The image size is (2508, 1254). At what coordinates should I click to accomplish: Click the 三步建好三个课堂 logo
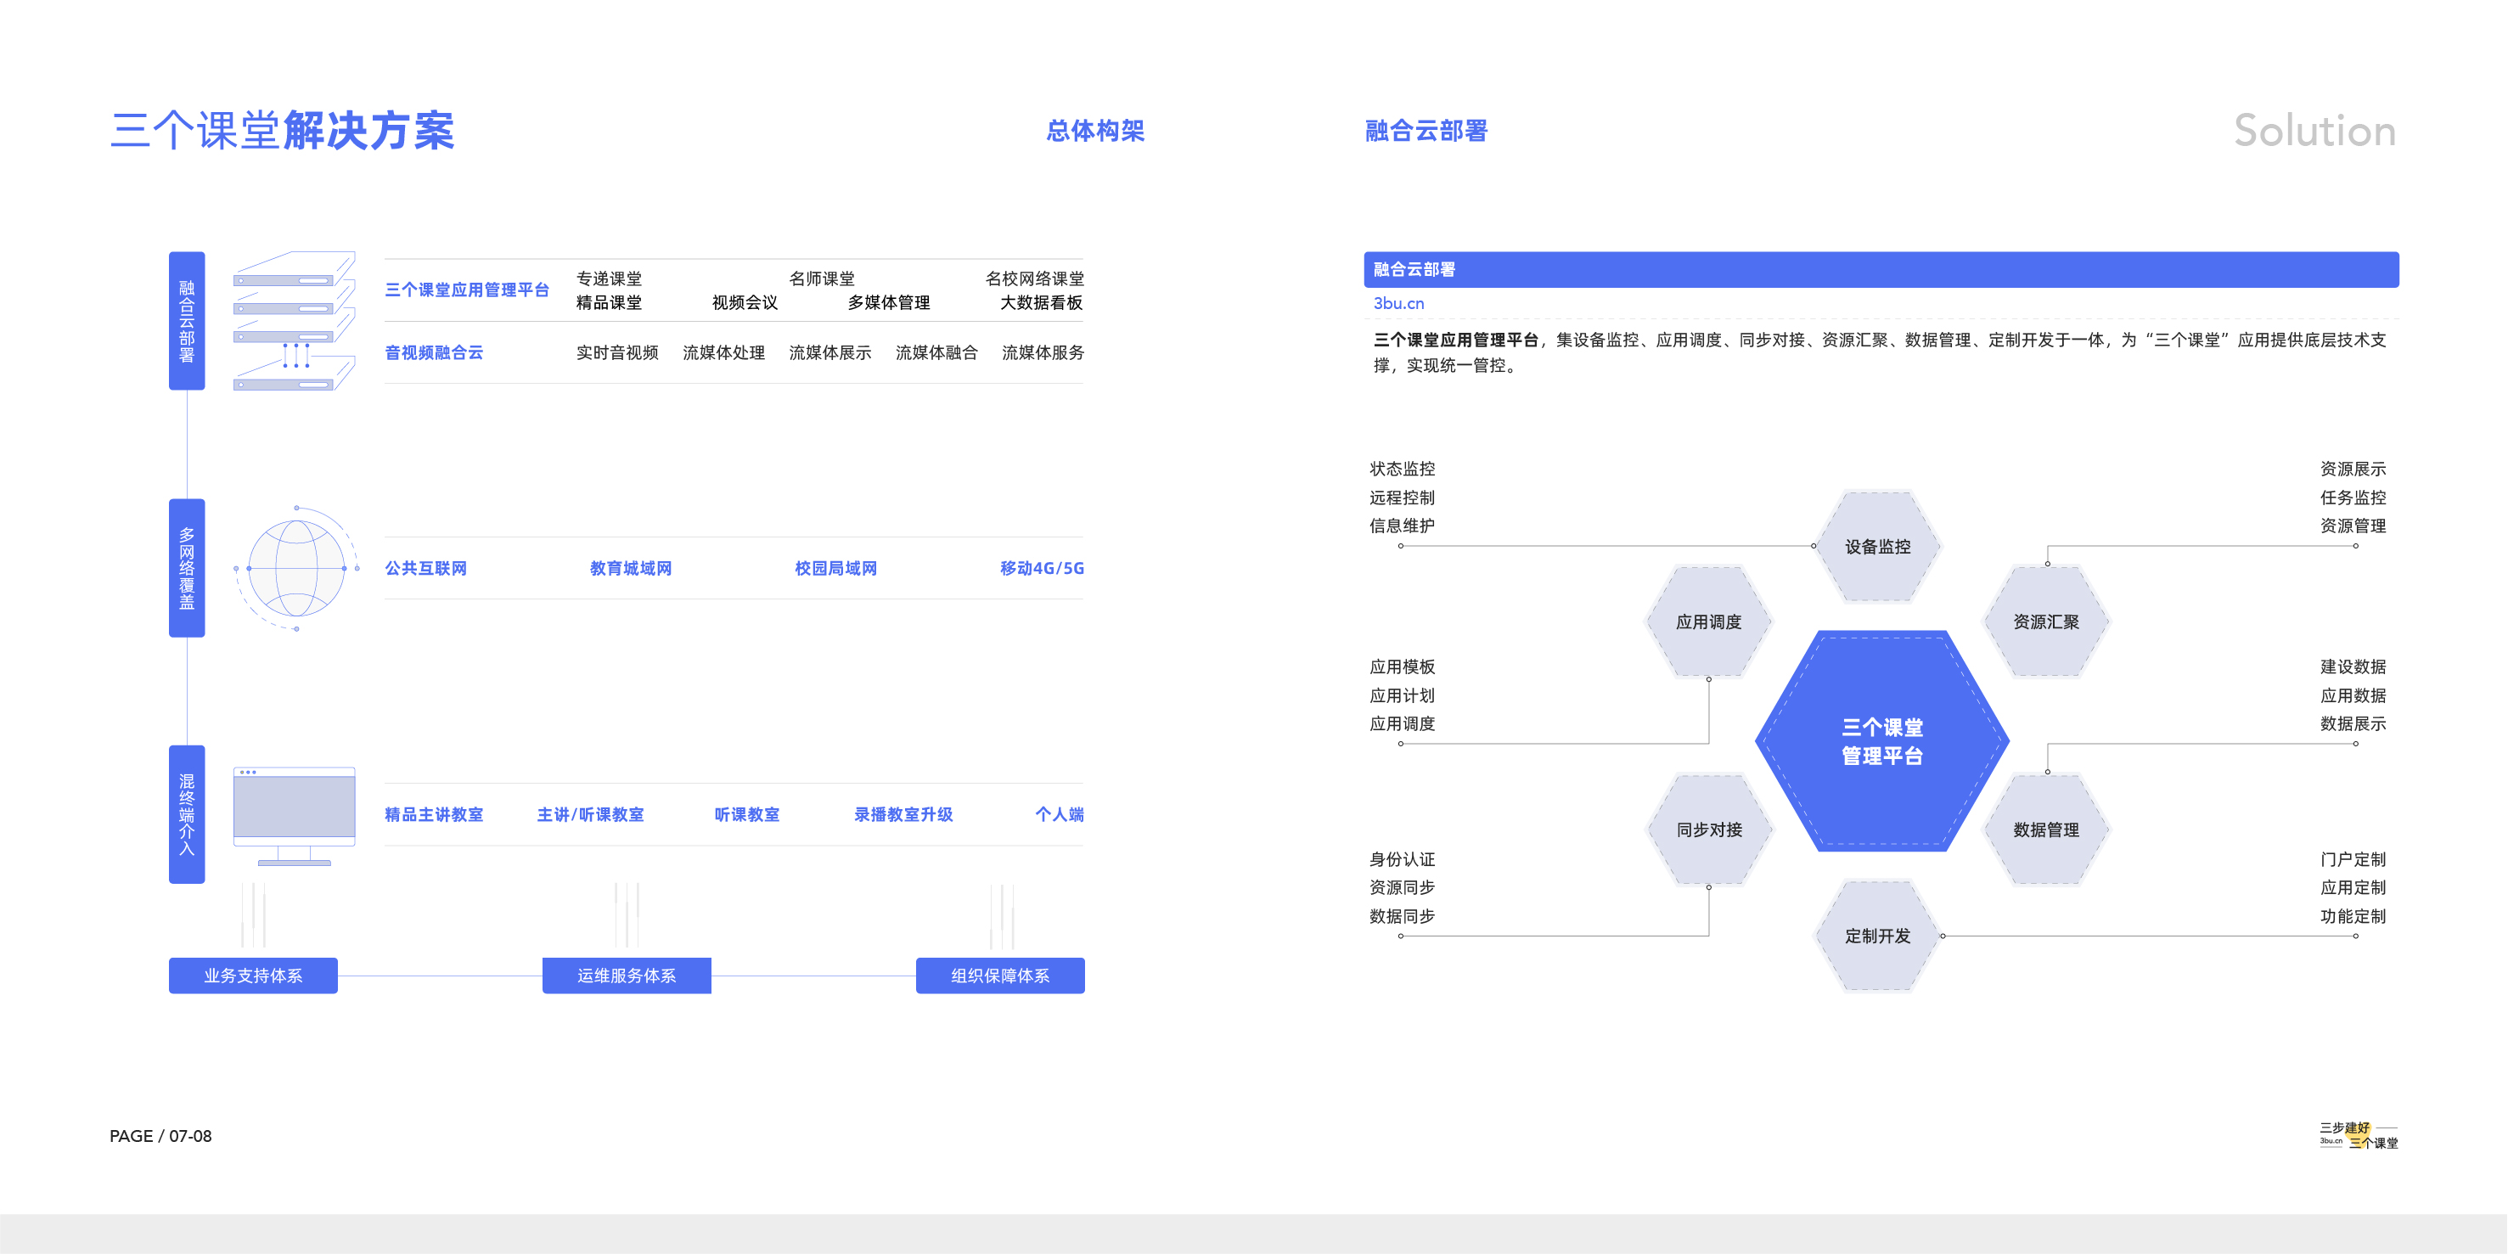(2358, 1135)
